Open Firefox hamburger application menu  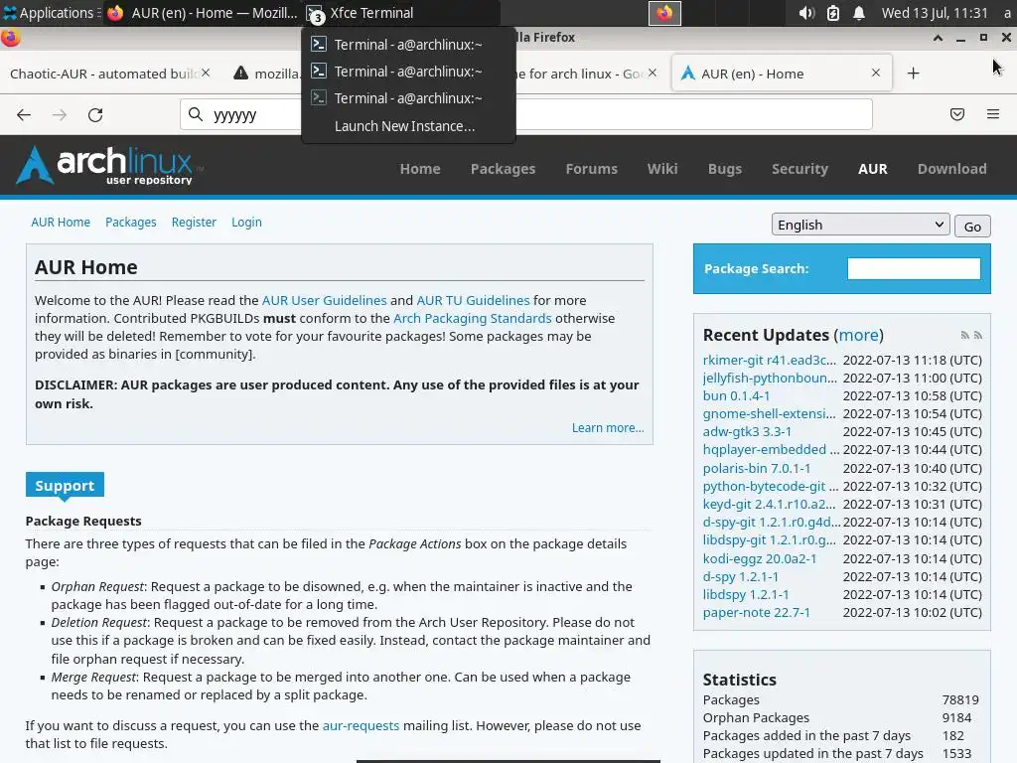click(x=993, y=115)
